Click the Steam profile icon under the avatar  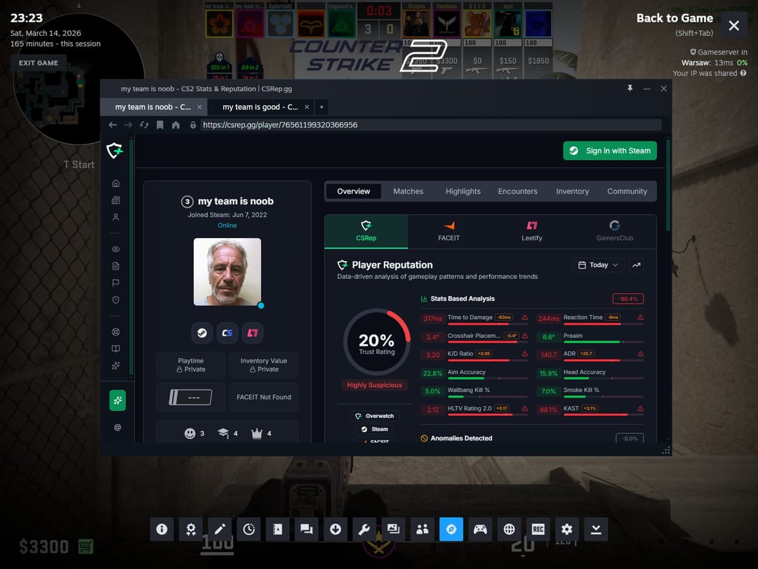pyautogui.click(x=202, y=332)
